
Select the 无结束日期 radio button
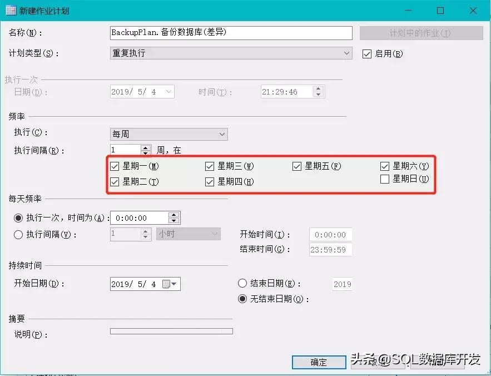[x=242, y=298]
